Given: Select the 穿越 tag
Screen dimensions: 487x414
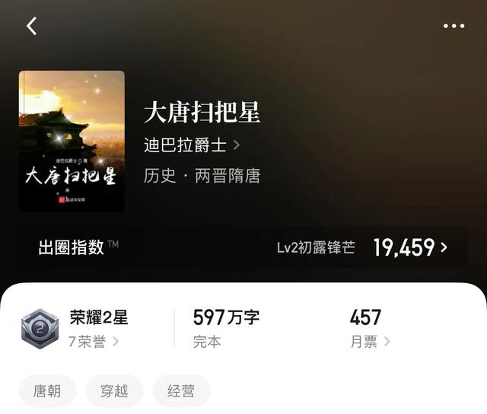Looking at the screenshot, I should point(114,391).
